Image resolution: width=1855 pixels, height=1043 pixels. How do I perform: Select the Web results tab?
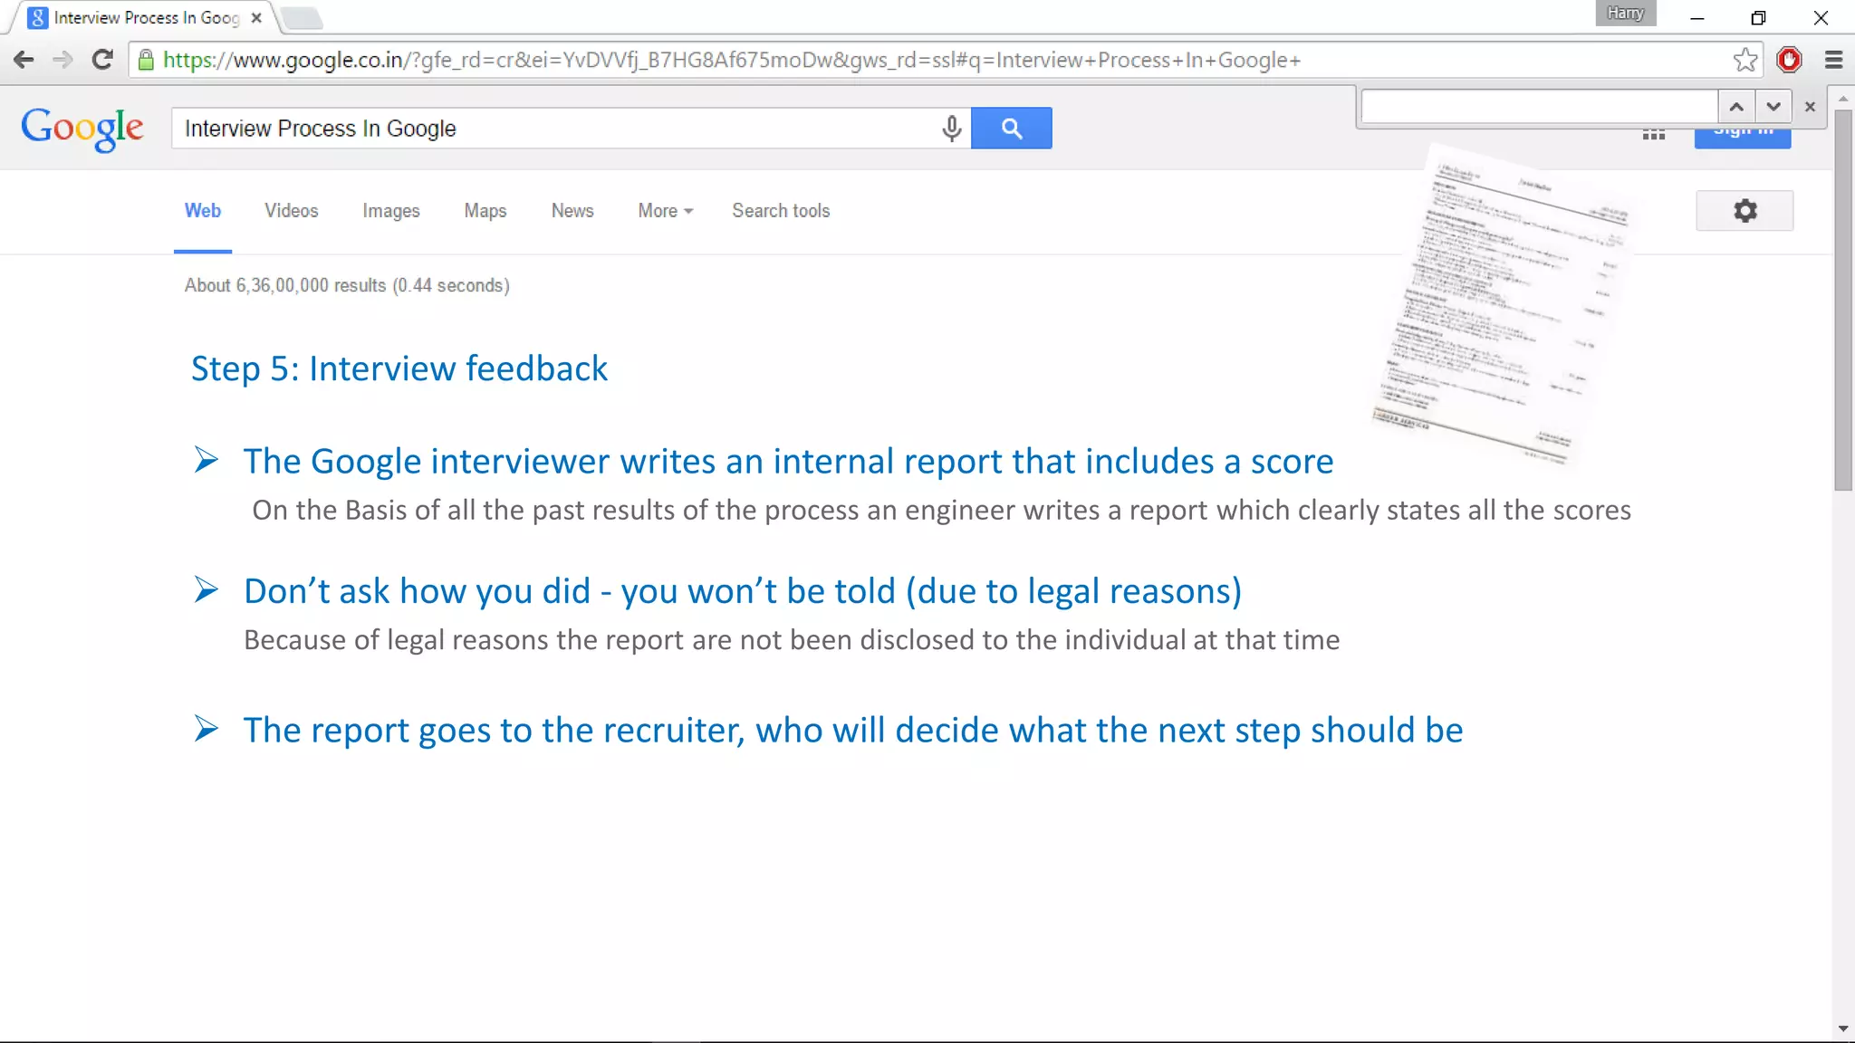[x=203, y=211]
